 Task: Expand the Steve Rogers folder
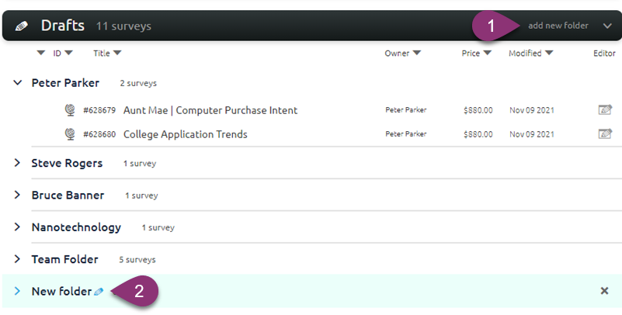17,163
